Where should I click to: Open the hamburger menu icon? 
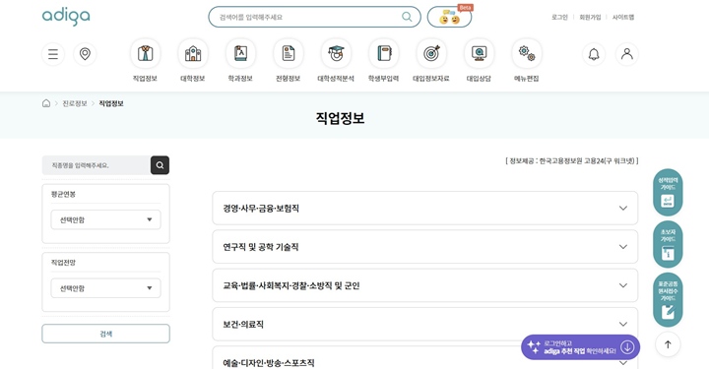point(53,54)
